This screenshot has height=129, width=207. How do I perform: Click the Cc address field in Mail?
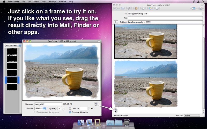coord(164,18)
